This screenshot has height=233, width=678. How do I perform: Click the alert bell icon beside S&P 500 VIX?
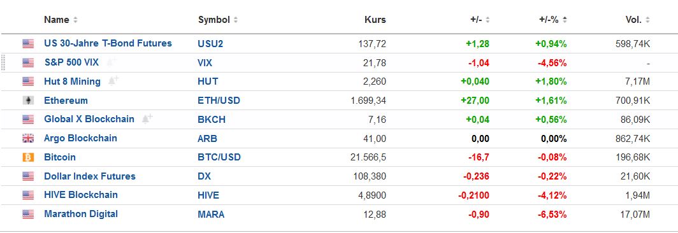point(112,62)
